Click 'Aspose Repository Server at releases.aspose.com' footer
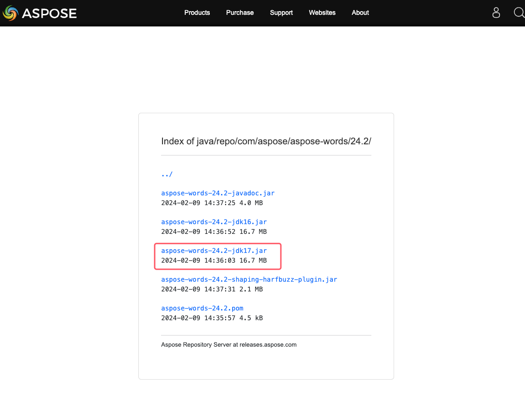 tap(229, 345)
